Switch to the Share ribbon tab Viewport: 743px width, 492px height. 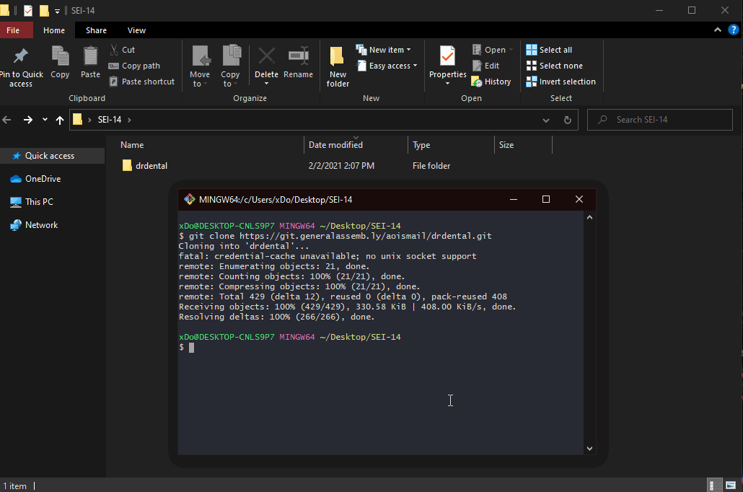point(96,30)
